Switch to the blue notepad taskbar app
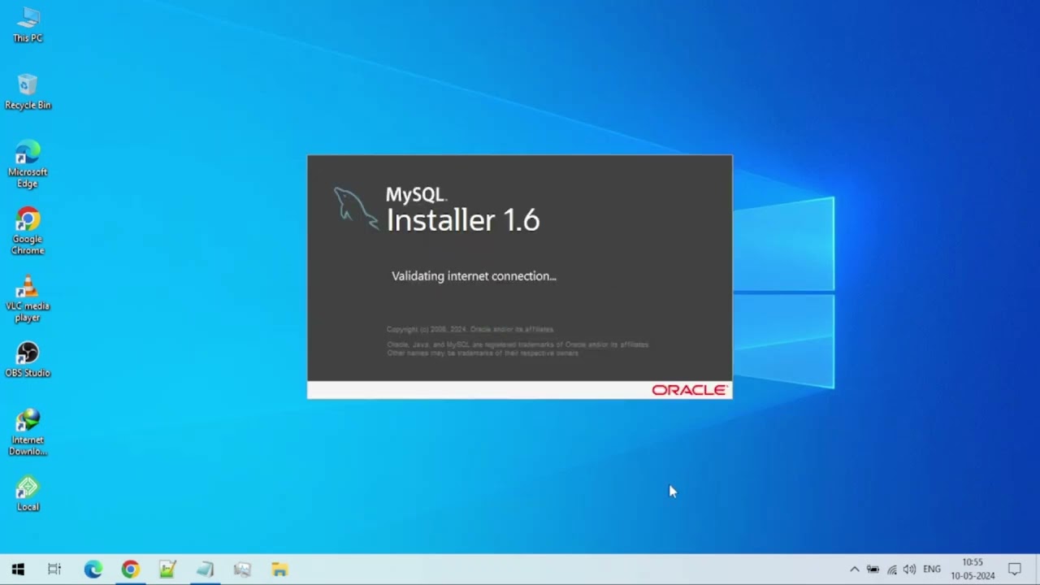The width and height of the screenshot is (1040, 585). click(205, 570)
